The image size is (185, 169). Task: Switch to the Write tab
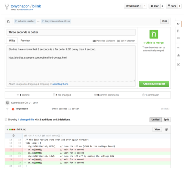point(12,40)
